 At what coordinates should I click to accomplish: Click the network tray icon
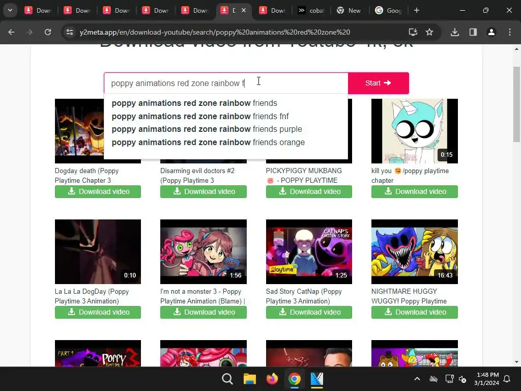[449, 379]
